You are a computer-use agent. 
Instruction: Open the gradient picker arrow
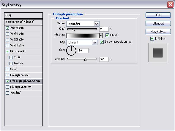click(x=101, y=35)
